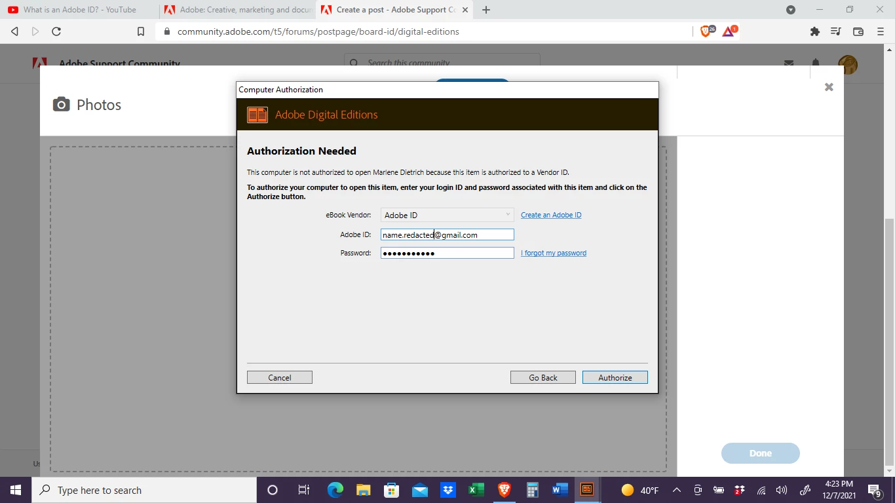Open the weather 40°F widget
Screen dimensions: 895x503
point(640,490)
